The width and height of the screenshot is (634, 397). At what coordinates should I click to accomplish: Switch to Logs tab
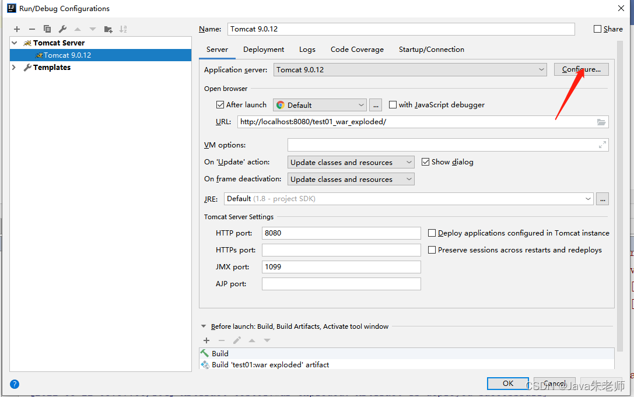click(x=307, y=50)
